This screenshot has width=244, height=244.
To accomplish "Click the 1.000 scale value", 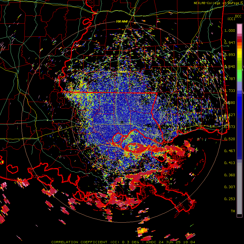I will [x=230, y=30].
